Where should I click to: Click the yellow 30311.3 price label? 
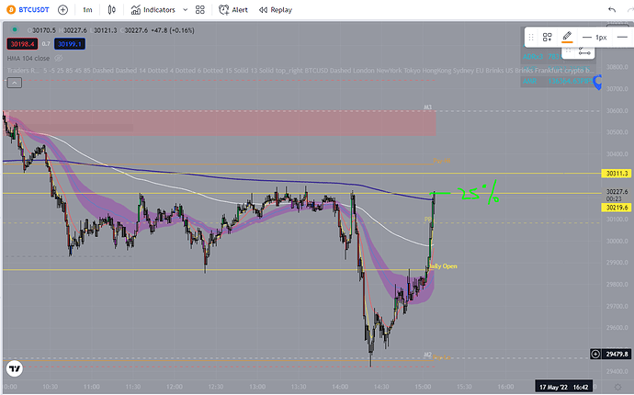pyautogui.click(x=617, y=174)
